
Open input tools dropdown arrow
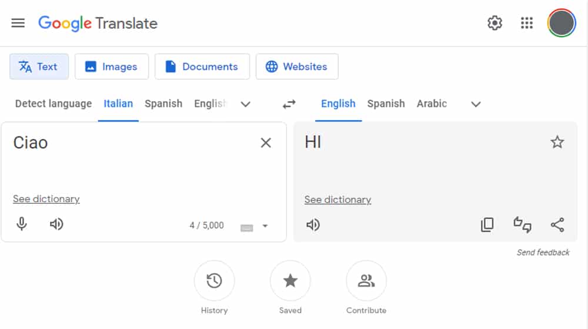[x=265, y=226]
